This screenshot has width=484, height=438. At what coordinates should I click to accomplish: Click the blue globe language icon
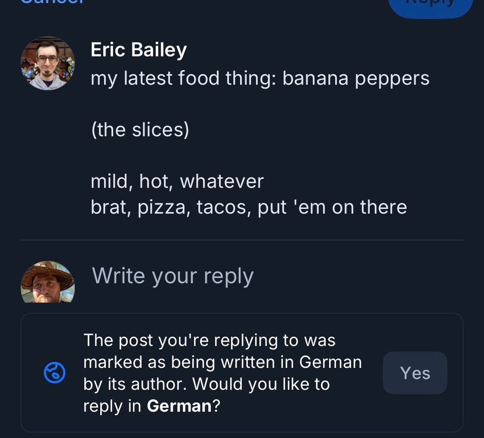click(x=54, y=373)
